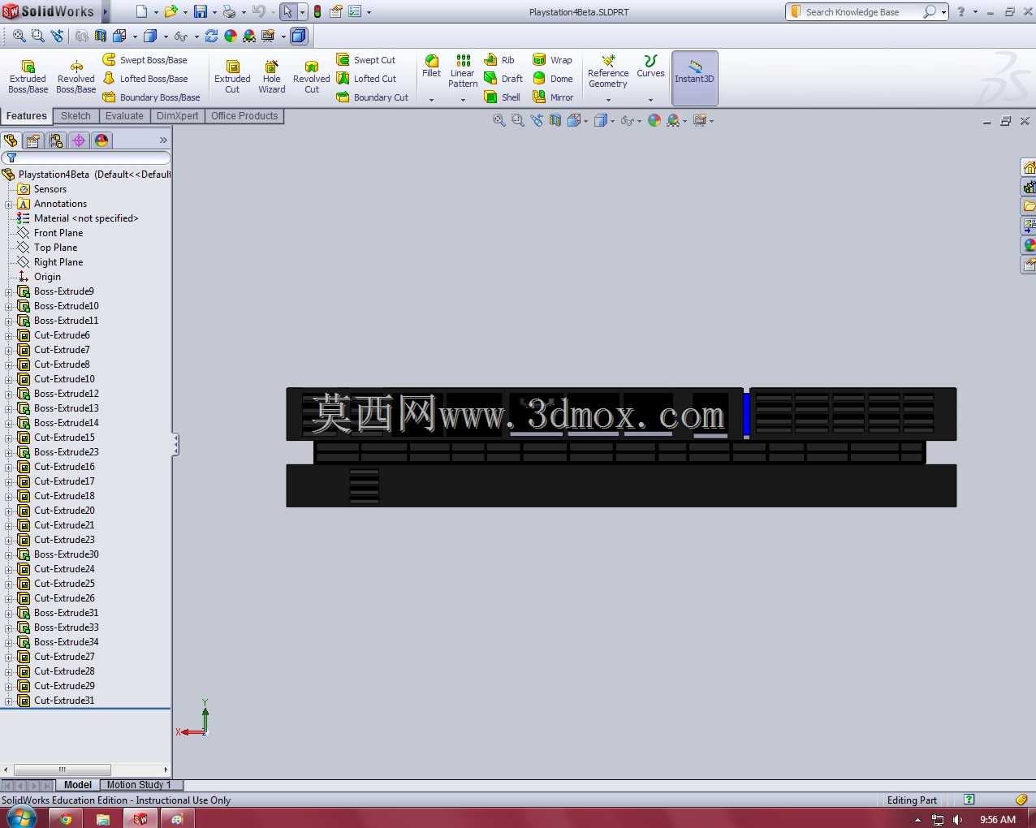1036x828 pixels.
Task: Toggle the highlighted Shaded With Edges cube button
Action: 299,36
